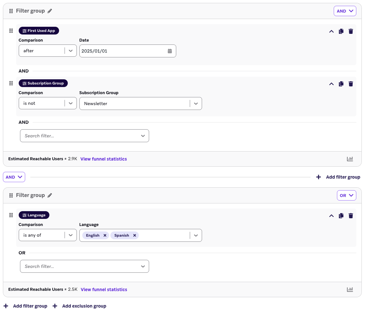Screen dimensions: 366x314
Task: Duplicate the Language filter
Action: [x=341, y=216]
